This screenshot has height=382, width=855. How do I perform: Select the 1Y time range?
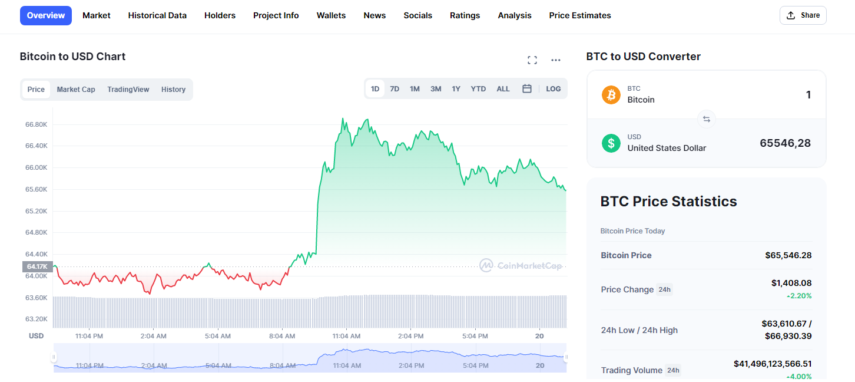point(456,89)
